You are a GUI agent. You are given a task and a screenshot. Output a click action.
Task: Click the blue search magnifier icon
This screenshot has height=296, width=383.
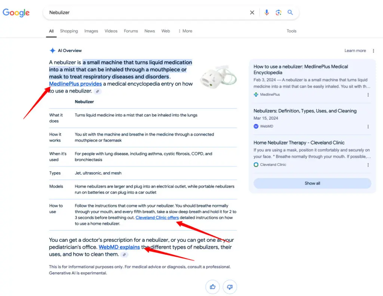click(x=290, y=12)
